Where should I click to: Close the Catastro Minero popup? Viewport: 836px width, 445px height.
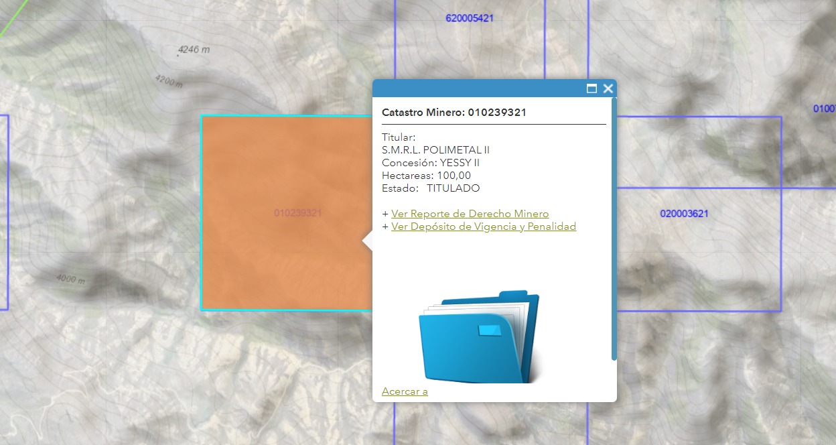click(608, 88)
